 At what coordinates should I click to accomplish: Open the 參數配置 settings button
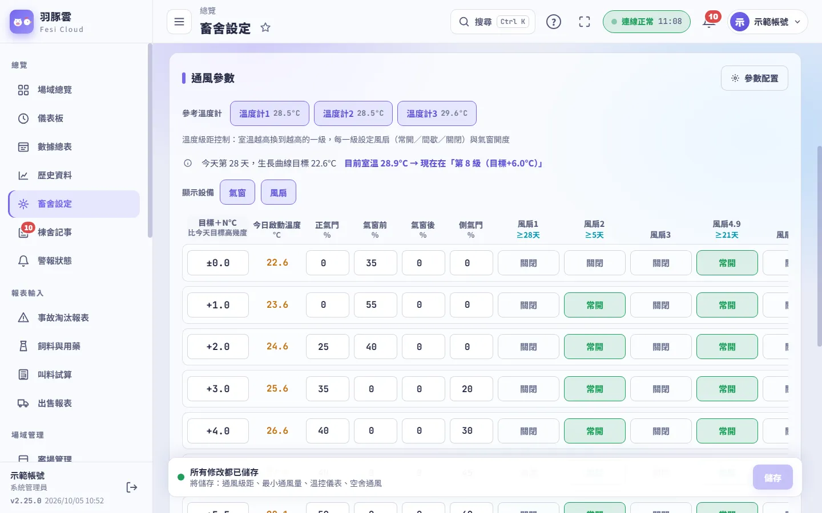755,78
